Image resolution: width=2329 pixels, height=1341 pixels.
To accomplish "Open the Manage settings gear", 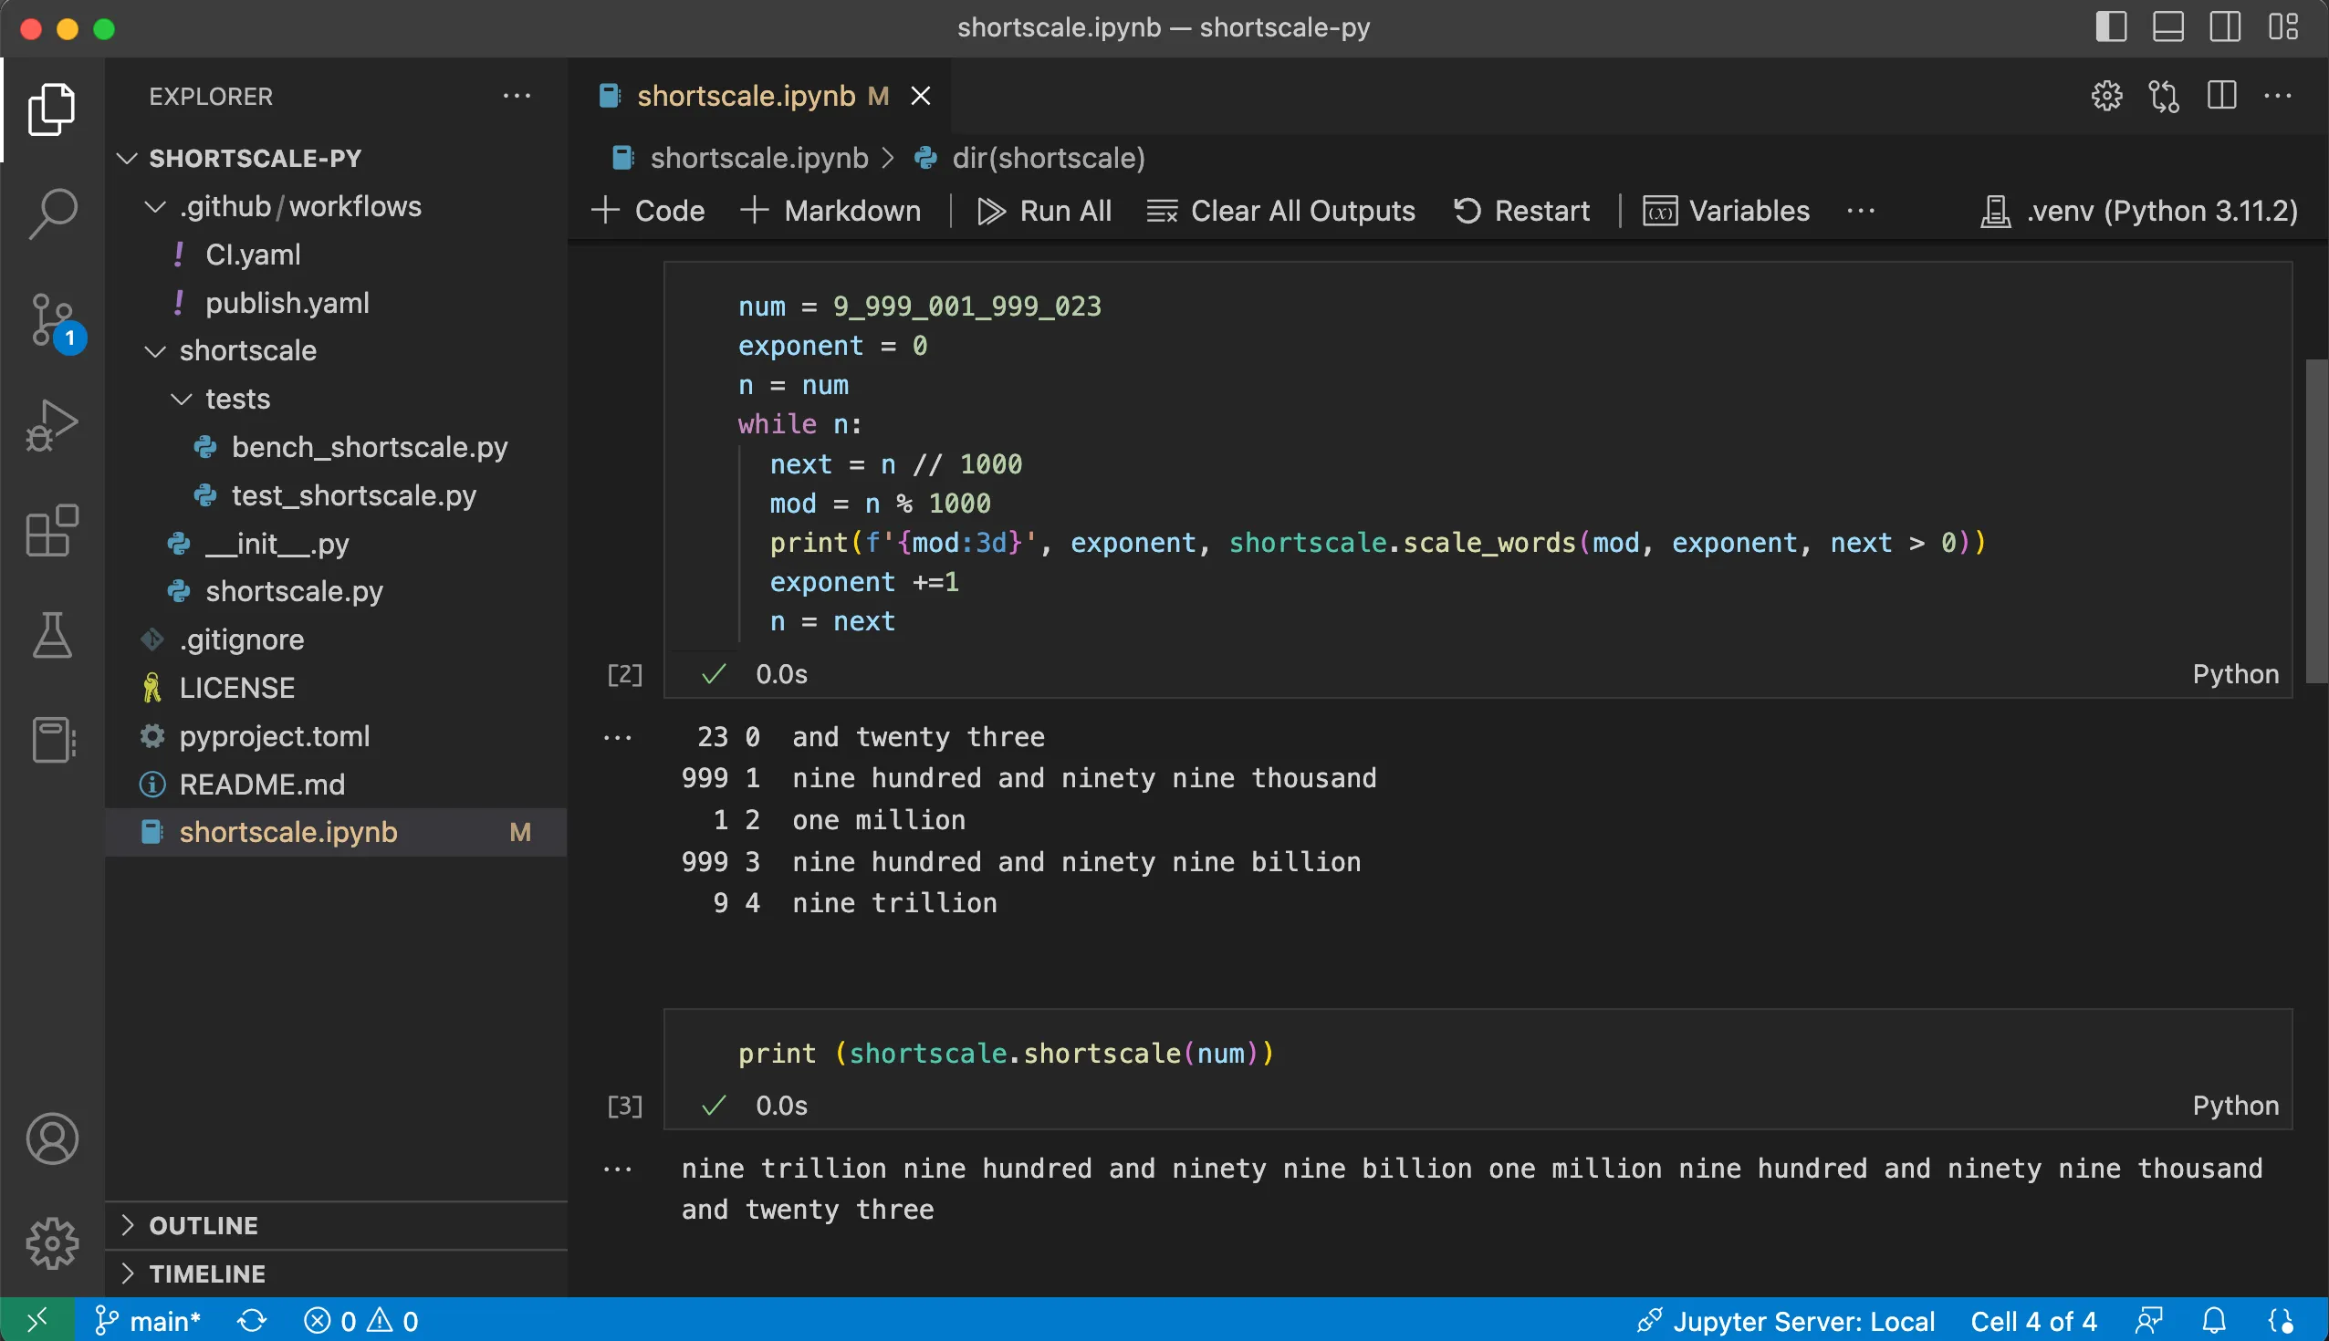I will click(52, 1242).
